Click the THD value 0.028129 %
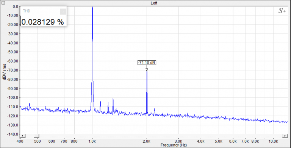This screenshot has height=148, width=291. tap(43, 22)
